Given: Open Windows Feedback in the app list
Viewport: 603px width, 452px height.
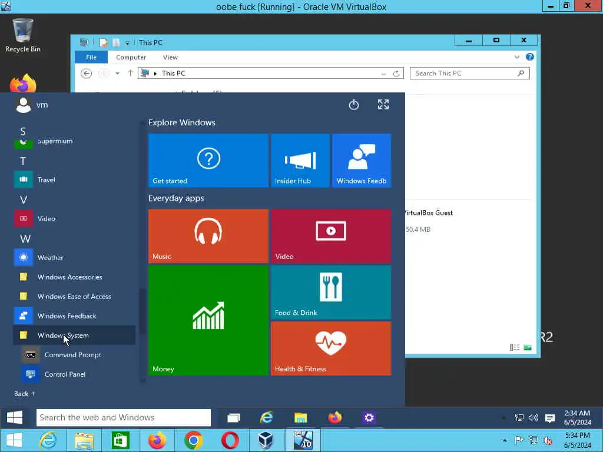Looking at the screenshot, I should 75,316.
